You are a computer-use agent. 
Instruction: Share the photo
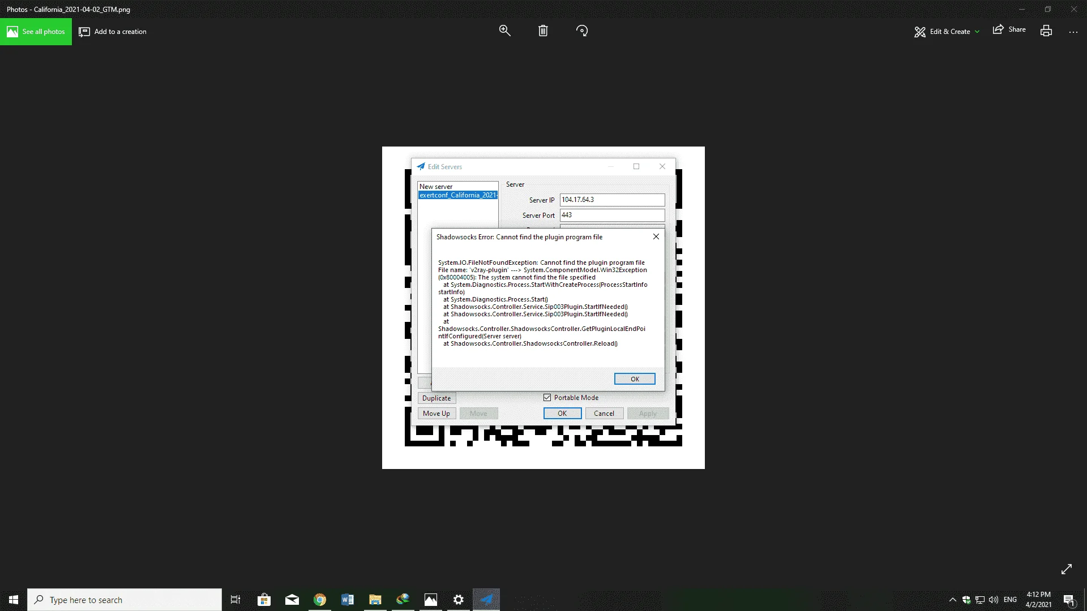1009,30
